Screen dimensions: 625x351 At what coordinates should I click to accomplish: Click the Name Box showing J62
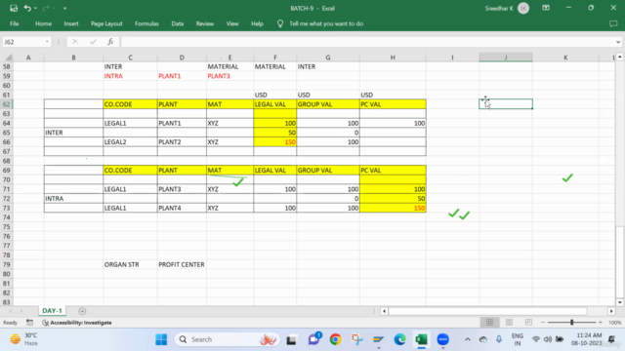tap(23, 42)
